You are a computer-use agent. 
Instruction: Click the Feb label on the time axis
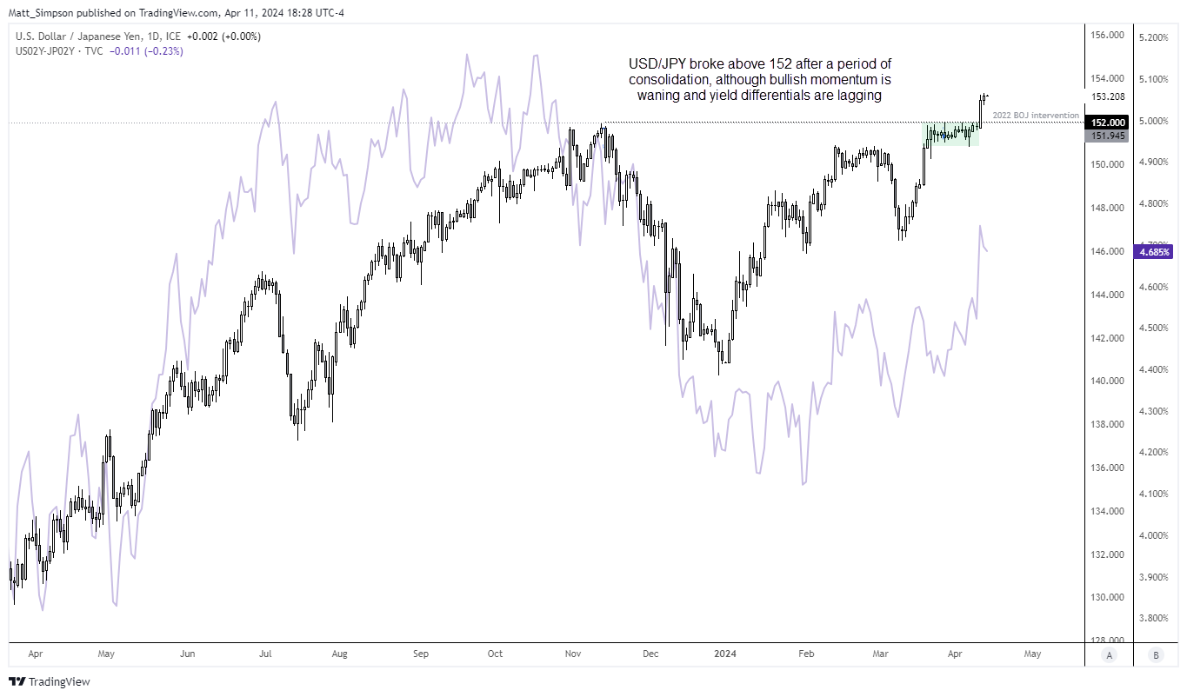coord(806,653)
